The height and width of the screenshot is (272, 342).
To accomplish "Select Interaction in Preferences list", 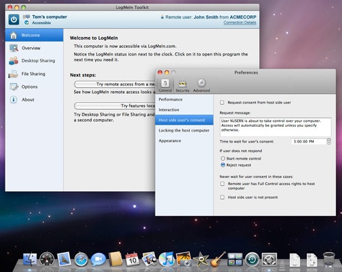I will click(184, 110).
